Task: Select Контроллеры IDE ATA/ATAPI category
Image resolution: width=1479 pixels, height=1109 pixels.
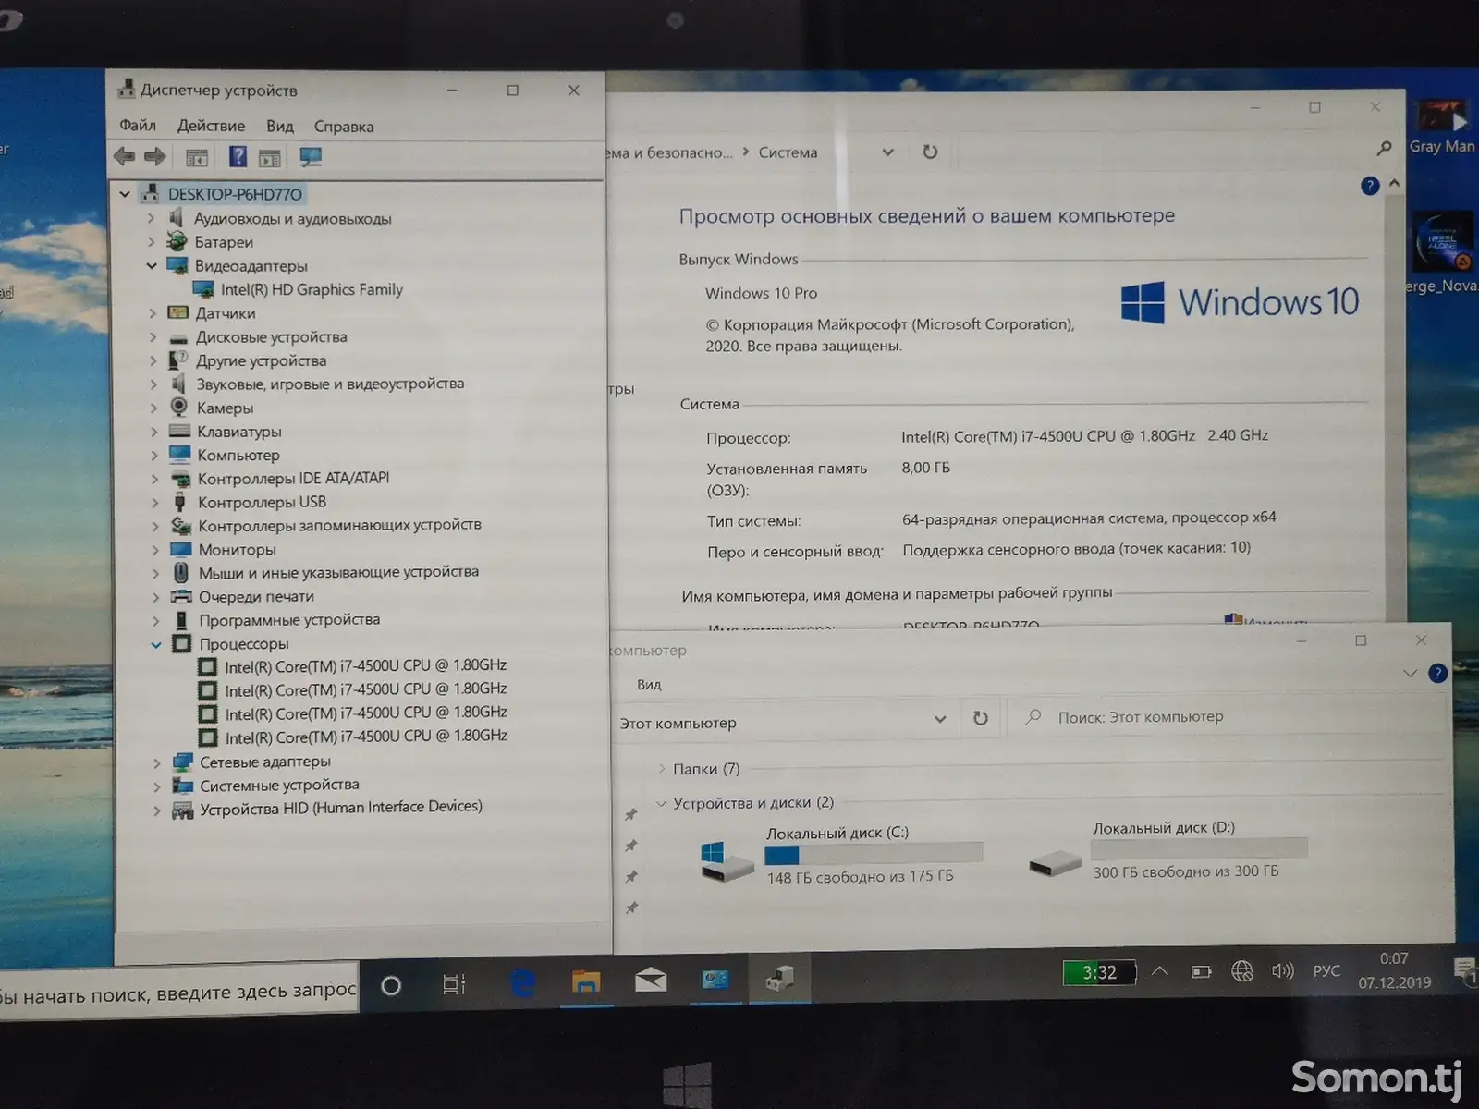Action: pos(293,479)
